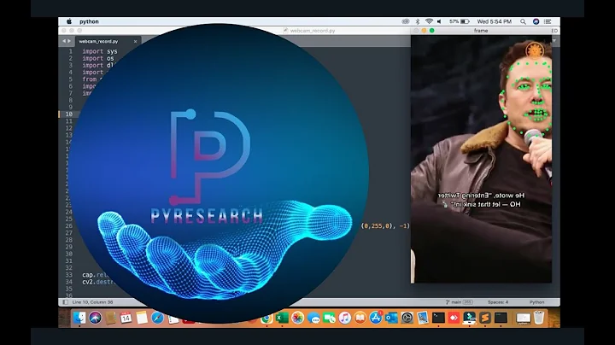This screenshot has width=615, height=345.
Task: Toggle the sidebar icon in status bar
Action: (x=65, y=302)
